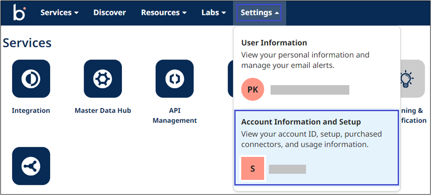The width and height of the screenshot is (431, 195).
Task: Click the Integration text label
Action: (31, 110)
